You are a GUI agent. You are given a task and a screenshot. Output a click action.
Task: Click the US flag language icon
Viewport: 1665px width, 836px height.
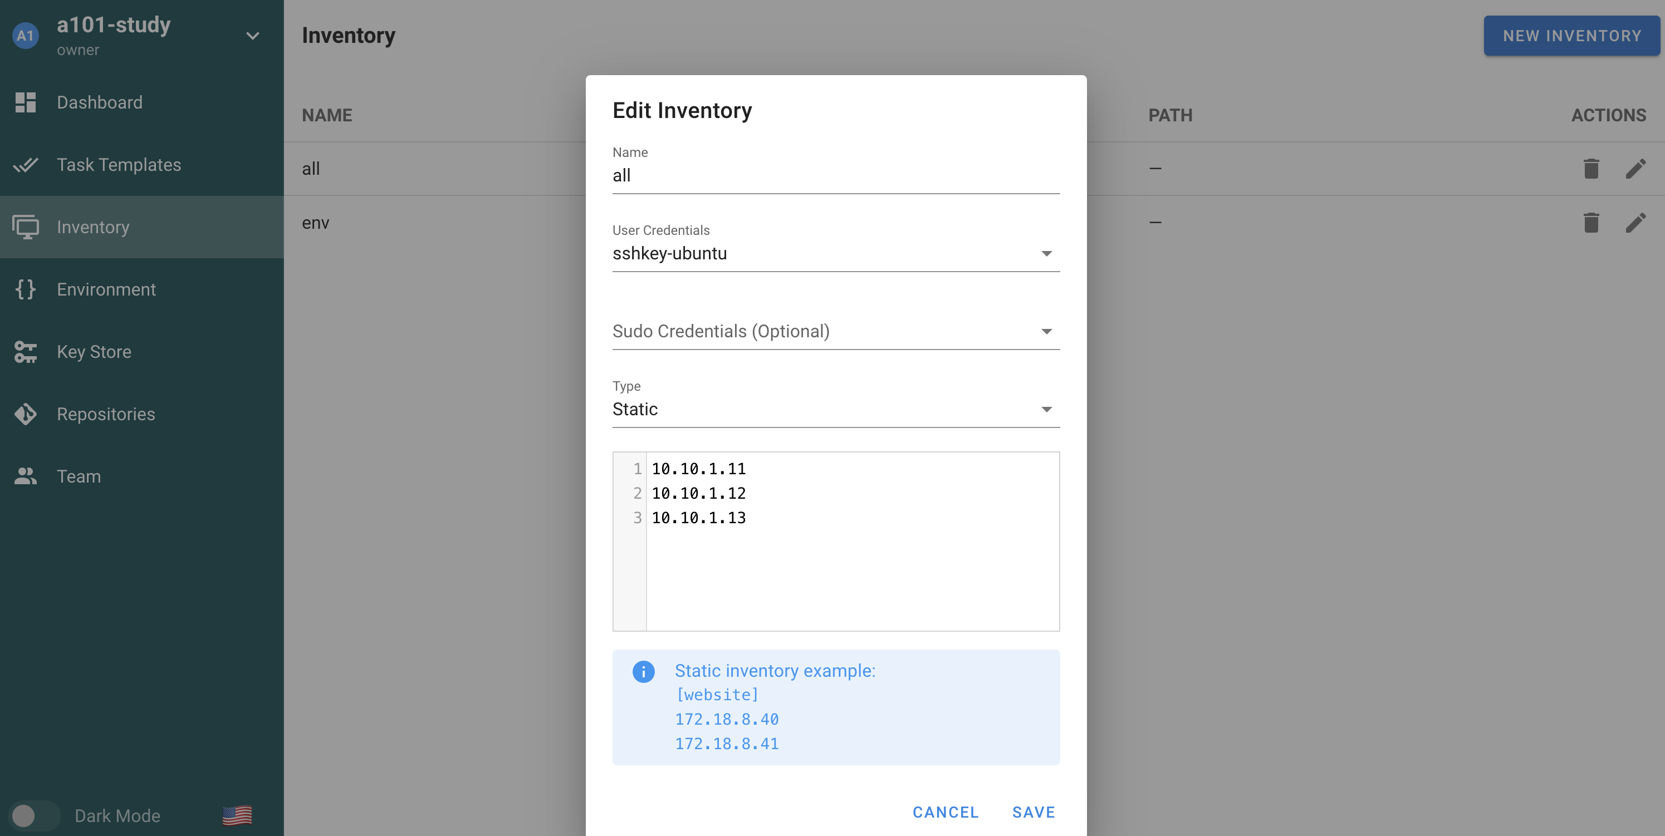pyautogui.click(x=237, y=815)
